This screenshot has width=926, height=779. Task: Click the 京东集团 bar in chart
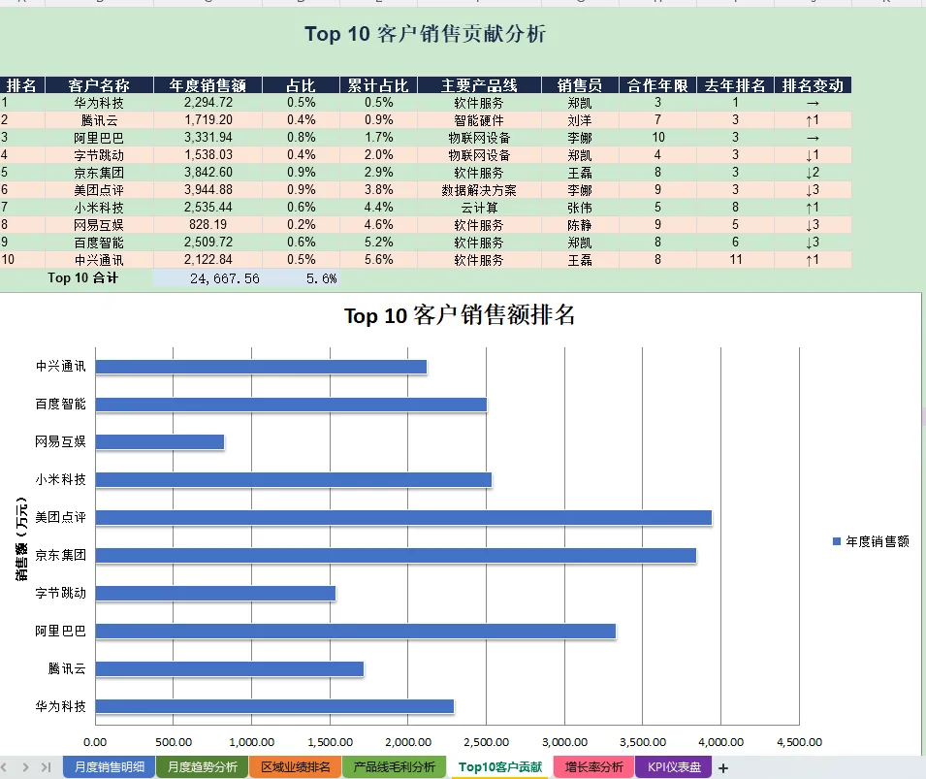[396, 556]
